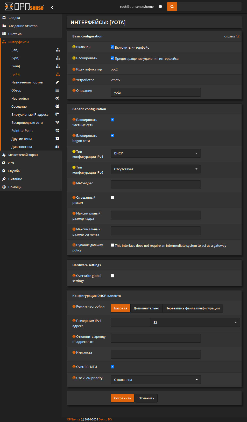247x422 pixels.
Task: Uncheck Предотвращение удаления интерфейса checkbox
Action: click(112, 58)
